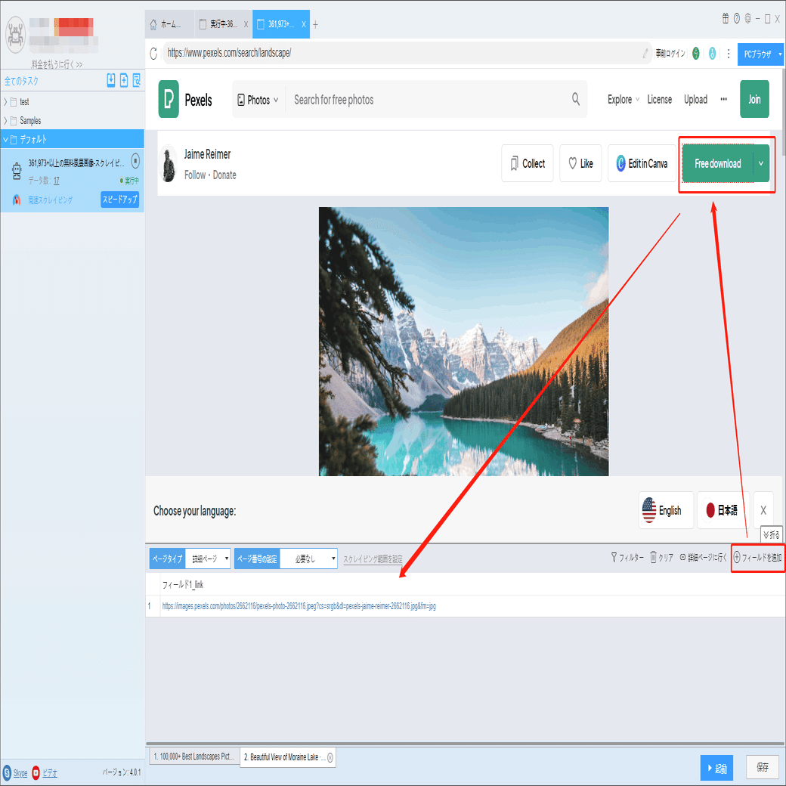This screenshot has width=786, height=786.
Task: Click the crab user avatar icon
Action: pyautogui.click(x=16, y=35)
